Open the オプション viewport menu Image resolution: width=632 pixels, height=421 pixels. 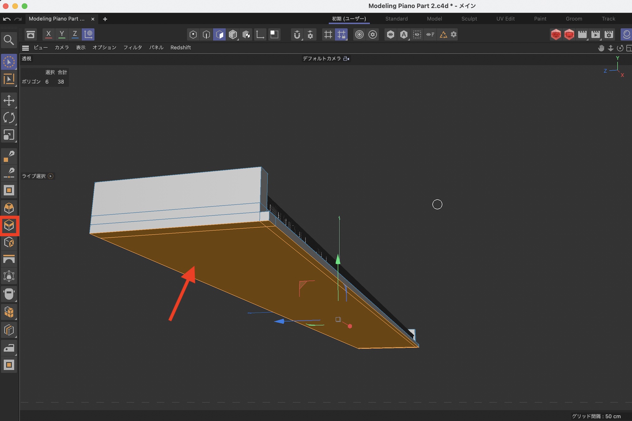tap(104, 47)
